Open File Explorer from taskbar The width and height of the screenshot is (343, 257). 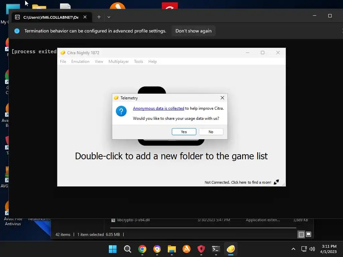(x=172, y=249)
